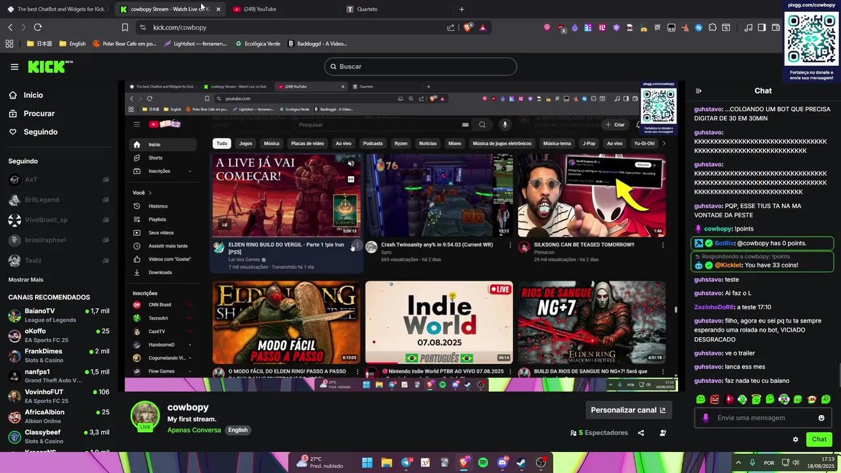Open Backloggd bookmark
The height and width of the screenshot is (473, 841).
tap(317, 44)
